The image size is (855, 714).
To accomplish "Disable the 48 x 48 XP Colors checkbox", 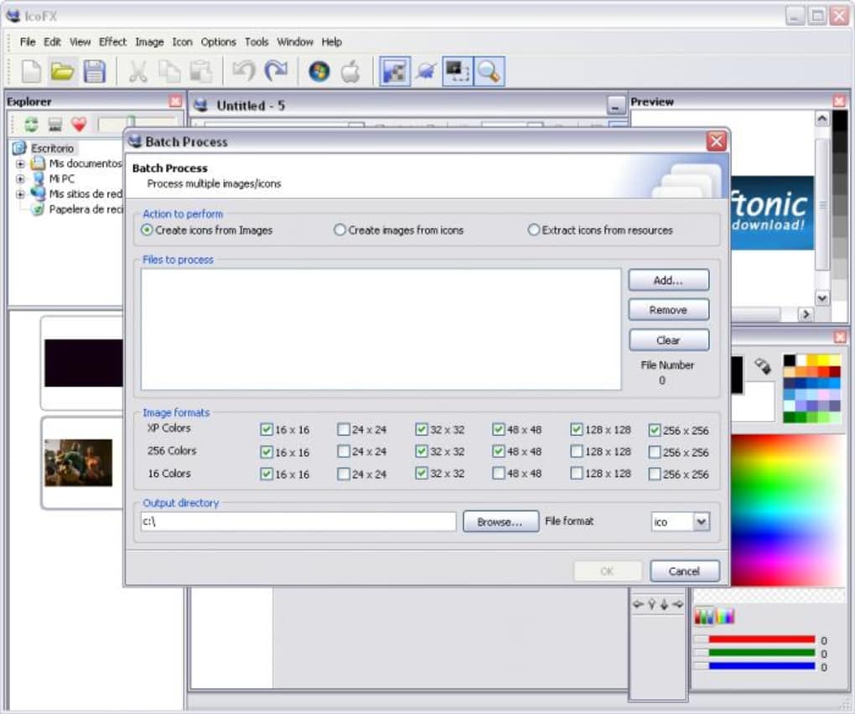I will tap(498, 429).
